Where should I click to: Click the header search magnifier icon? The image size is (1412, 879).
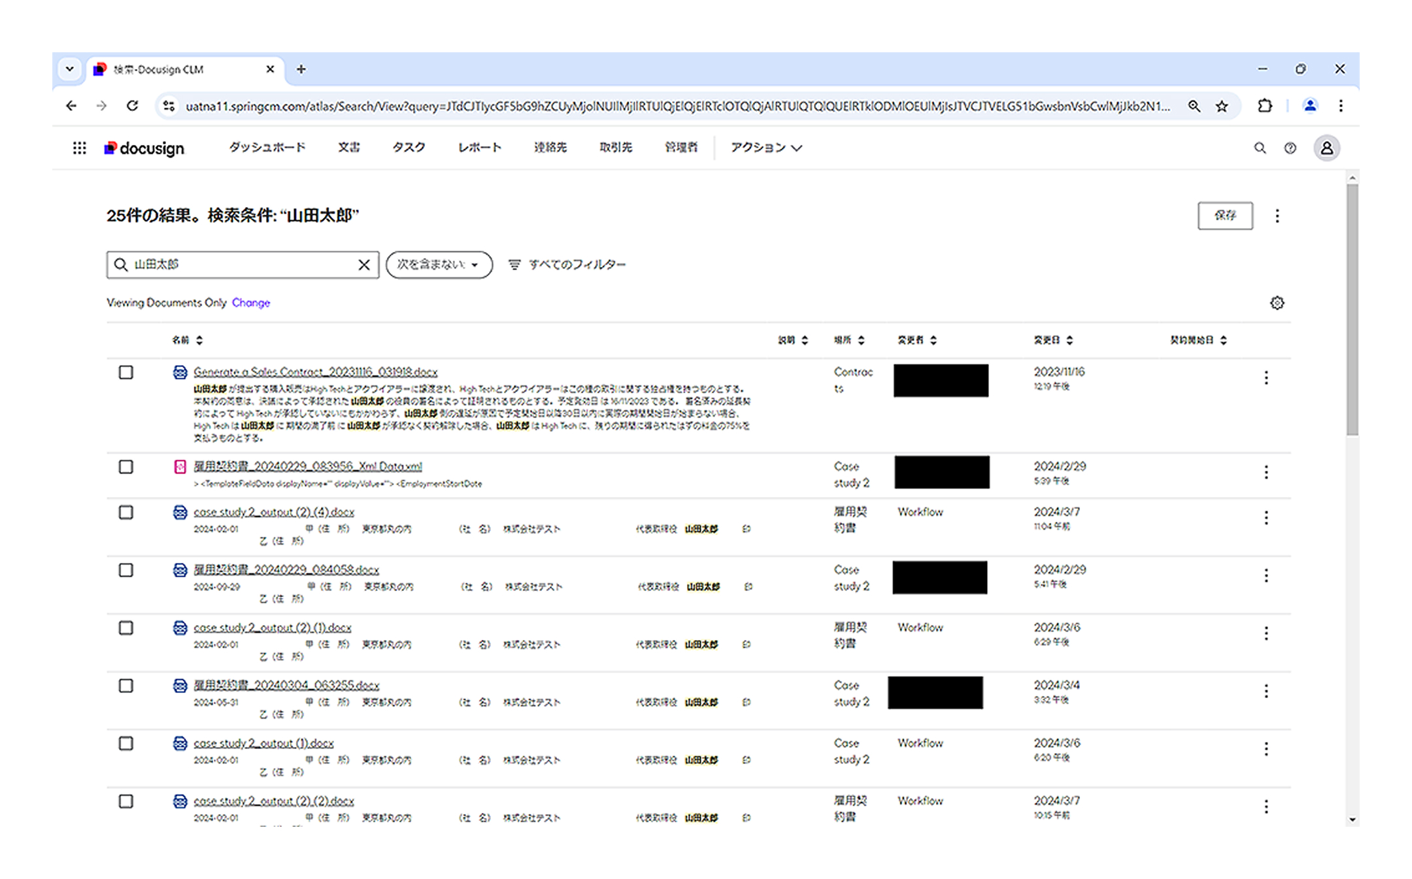(1260, 148)
